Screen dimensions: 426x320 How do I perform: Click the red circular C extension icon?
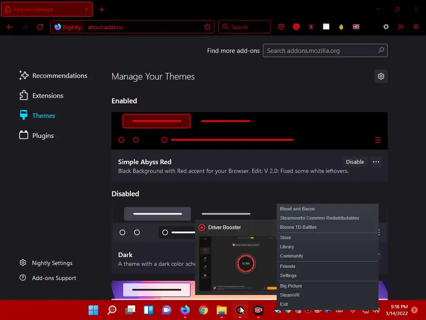pos(296,27)
